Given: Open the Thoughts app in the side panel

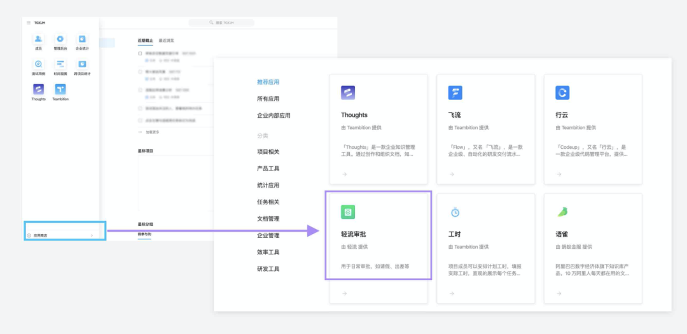Looking at the screenshot, I should click(39, 89).
